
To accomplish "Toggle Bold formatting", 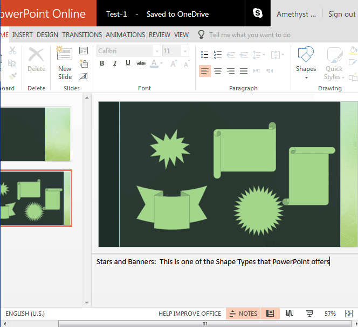I will (x=102, y=63).
